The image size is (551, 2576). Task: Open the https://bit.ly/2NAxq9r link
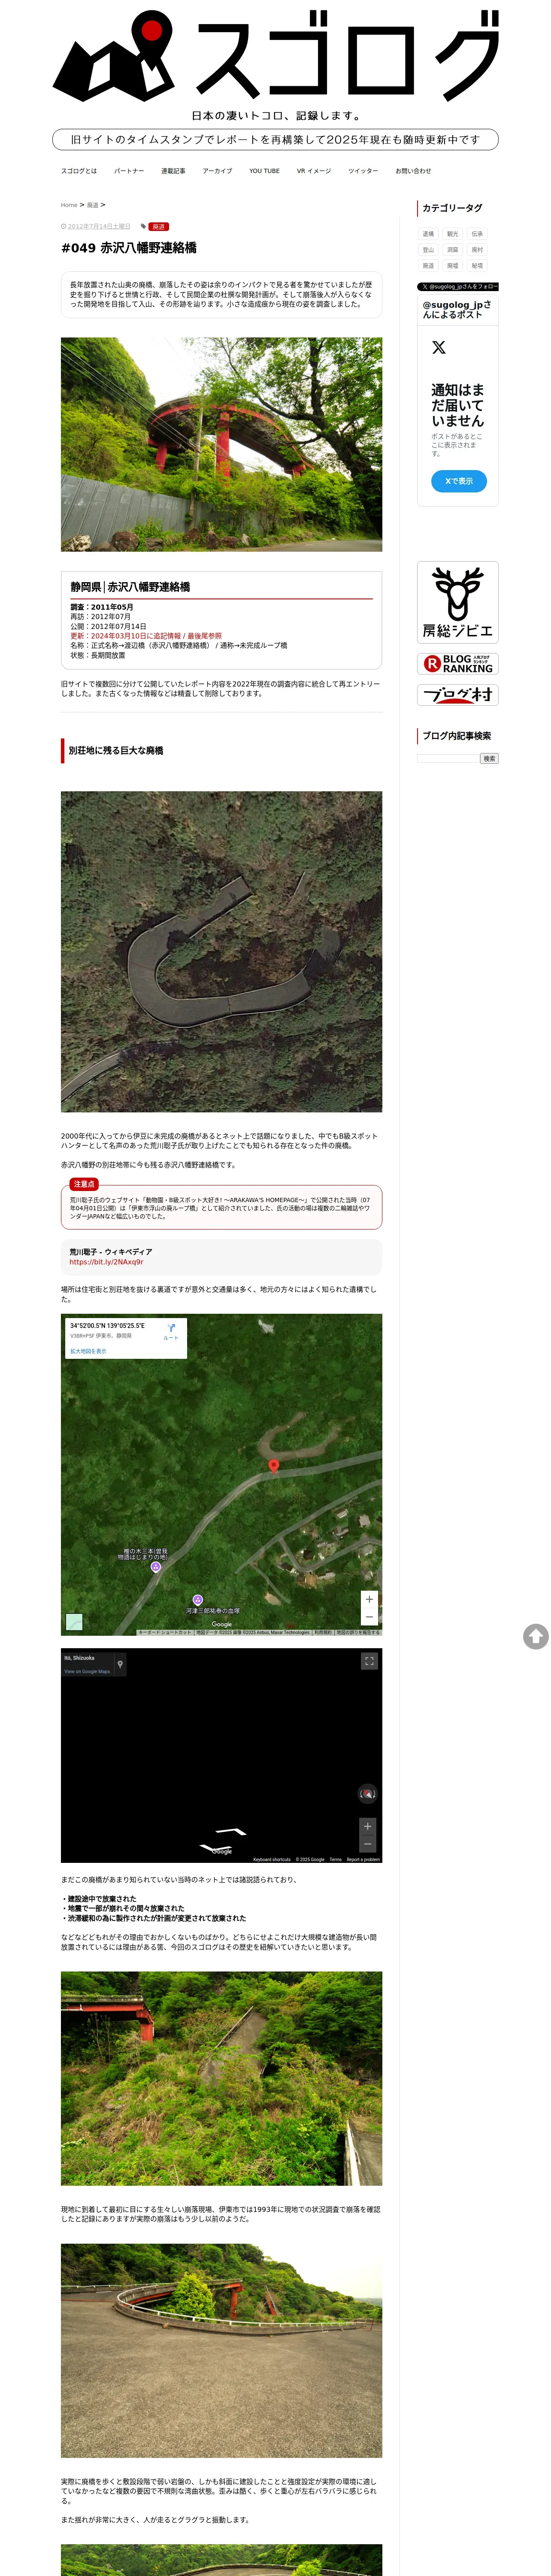[106, 1262]
